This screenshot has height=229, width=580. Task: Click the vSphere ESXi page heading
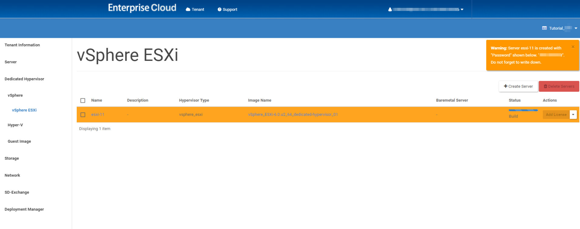(127, 55)
